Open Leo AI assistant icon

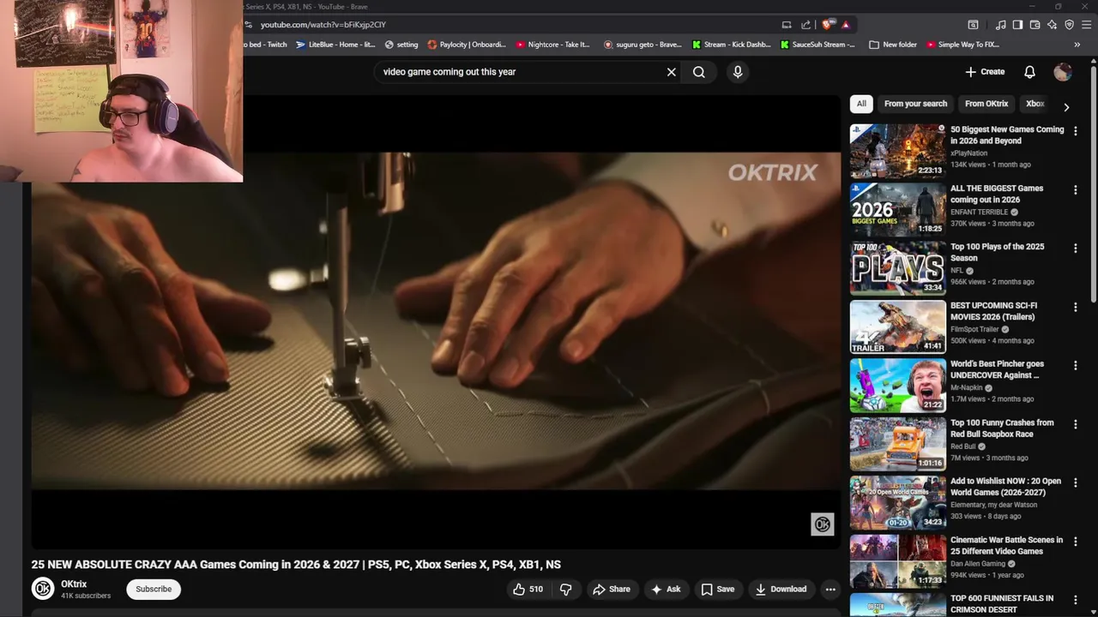1052,25
